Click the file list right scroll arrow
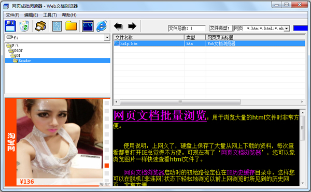Image resolution: width=311 pixels, height=192 pixels. tap(302, 102)
